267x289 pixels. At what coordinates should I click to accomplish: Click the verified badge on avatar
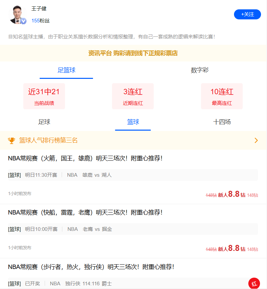pos(23,21)
